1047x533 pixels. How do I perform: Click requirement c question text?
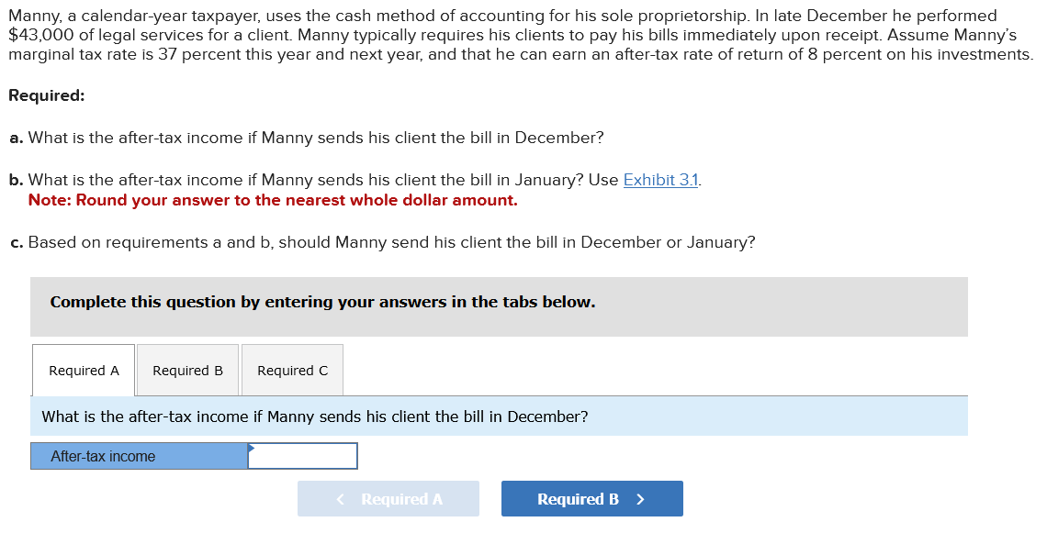click(x=383, y=242)
